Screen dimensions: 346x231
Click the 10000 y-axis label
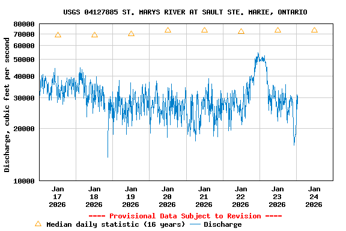tap(24, 181)
